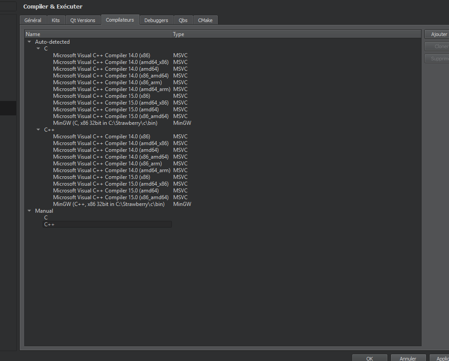Select MinGW (C++, x86 32bit) Strawberry compiler
449x361 pixels.
[x=109, y=204]
